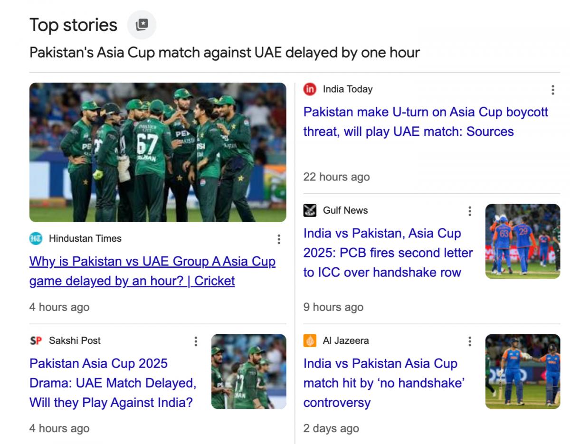Click the Gulf News logo icon
Screen dimensions: 570x444
pos(310,210)
